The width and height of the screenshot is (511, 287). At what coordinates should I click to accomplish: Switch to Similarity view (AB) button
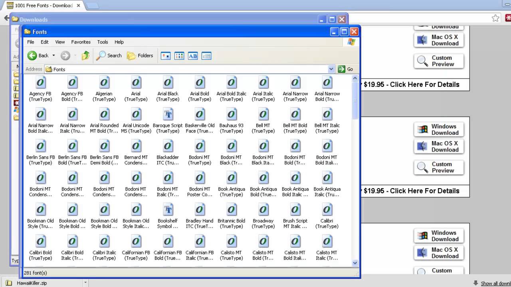[x=193, y=56]
